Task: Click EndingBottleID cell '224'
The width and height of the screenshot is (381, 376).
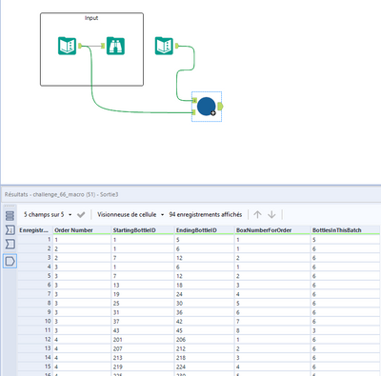Action: (204, 366)
